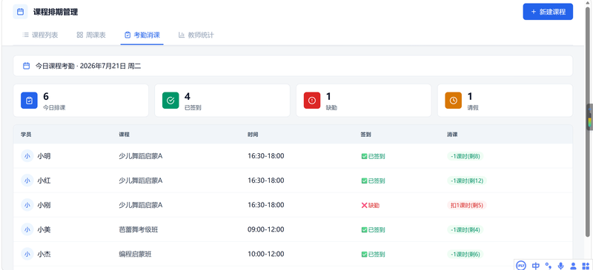Click the 缺勤 status in 小刚's row
The height and width of the screenshot is (270, 593).
click(x=370, y=206)
